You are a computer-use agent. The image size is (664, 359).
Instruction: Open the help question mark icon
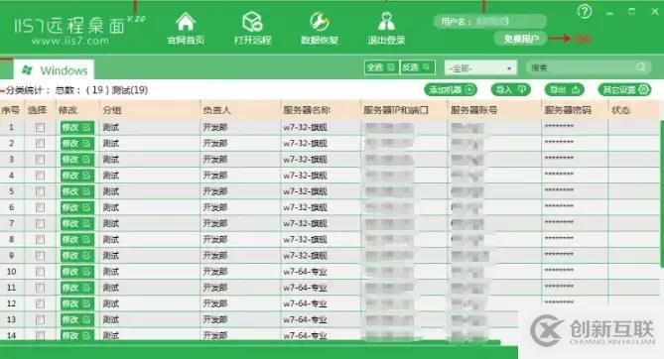point(585,12)
